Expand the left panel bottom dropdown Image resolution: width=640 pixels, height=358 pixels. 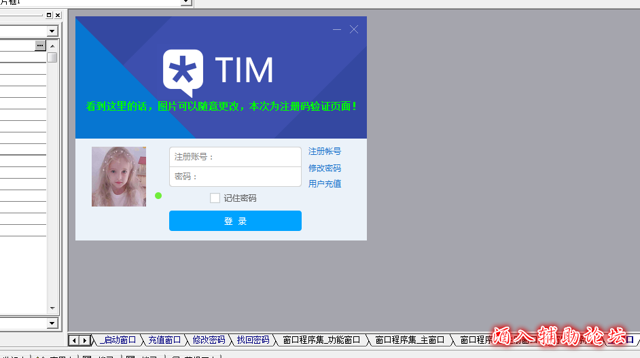point(52,323)
